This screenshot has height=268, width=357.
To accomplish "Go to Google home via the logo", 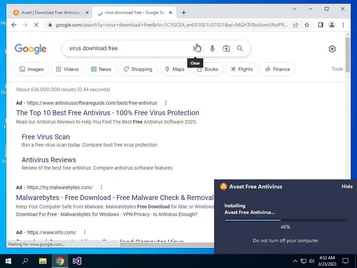I will [x=31, y=49].
